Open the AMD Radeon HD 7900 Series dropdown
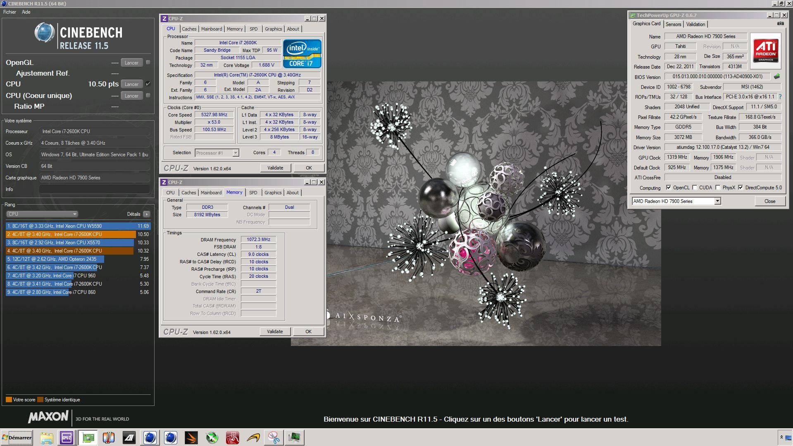The width and height of the screenshot is (793, 446). point(676,201)
